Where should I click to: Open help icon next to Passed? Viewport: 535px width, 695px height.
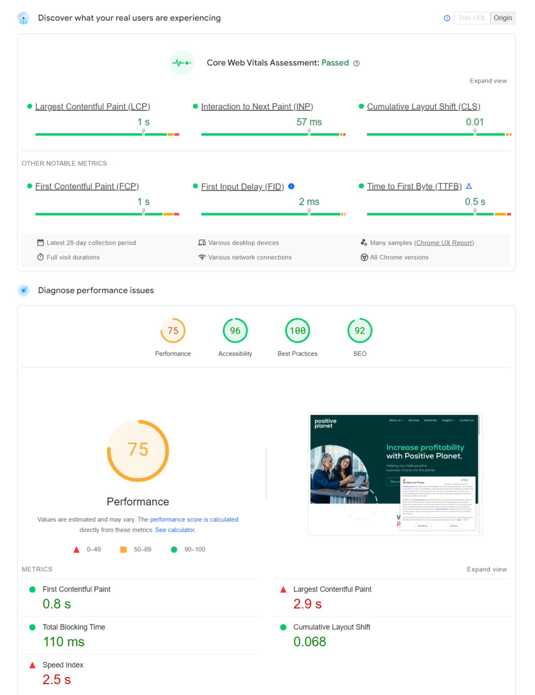point(356,63)
